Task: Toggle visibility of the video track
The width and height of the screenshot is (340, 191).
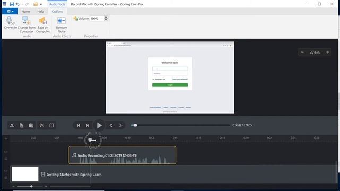Action: tap(6, 171)
